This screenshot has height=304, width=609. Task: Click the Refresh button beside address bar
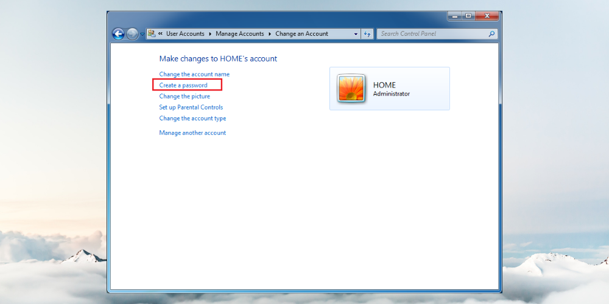click(x=367, y=34)
